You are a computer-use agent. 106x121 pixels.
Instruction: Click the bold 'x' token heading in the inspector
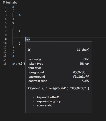click(29, 50)
